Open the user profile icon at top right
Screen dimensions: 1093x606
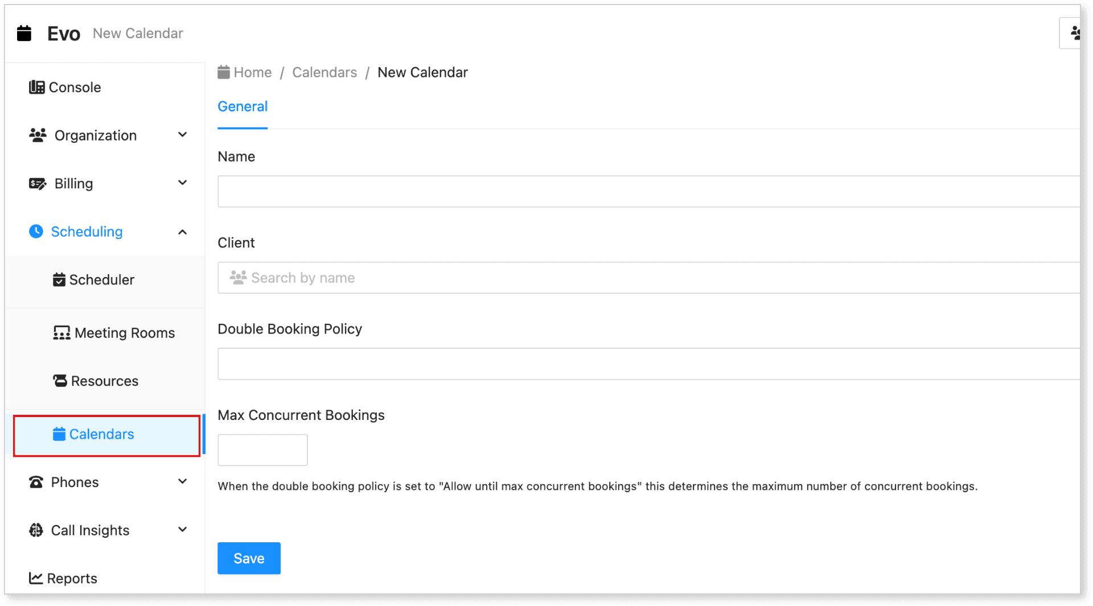pyautogui.click(x=1075, y=33)
